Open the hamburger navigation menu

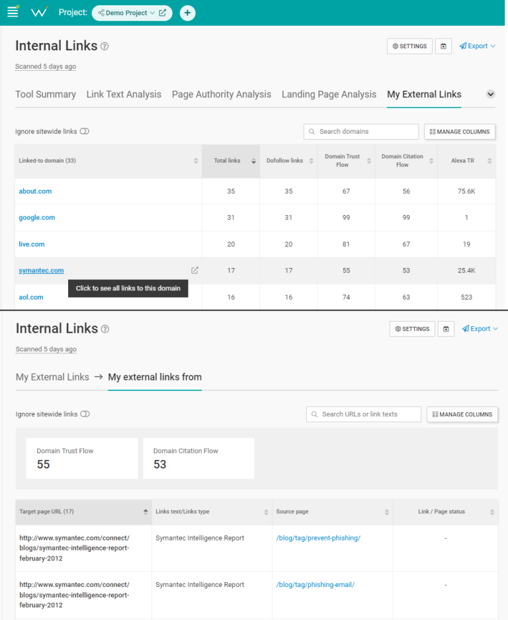(13, 11)
